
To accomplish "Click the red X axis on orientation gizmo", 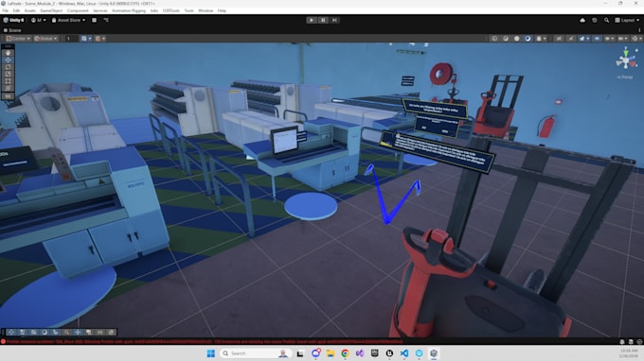I will (634, 64).
